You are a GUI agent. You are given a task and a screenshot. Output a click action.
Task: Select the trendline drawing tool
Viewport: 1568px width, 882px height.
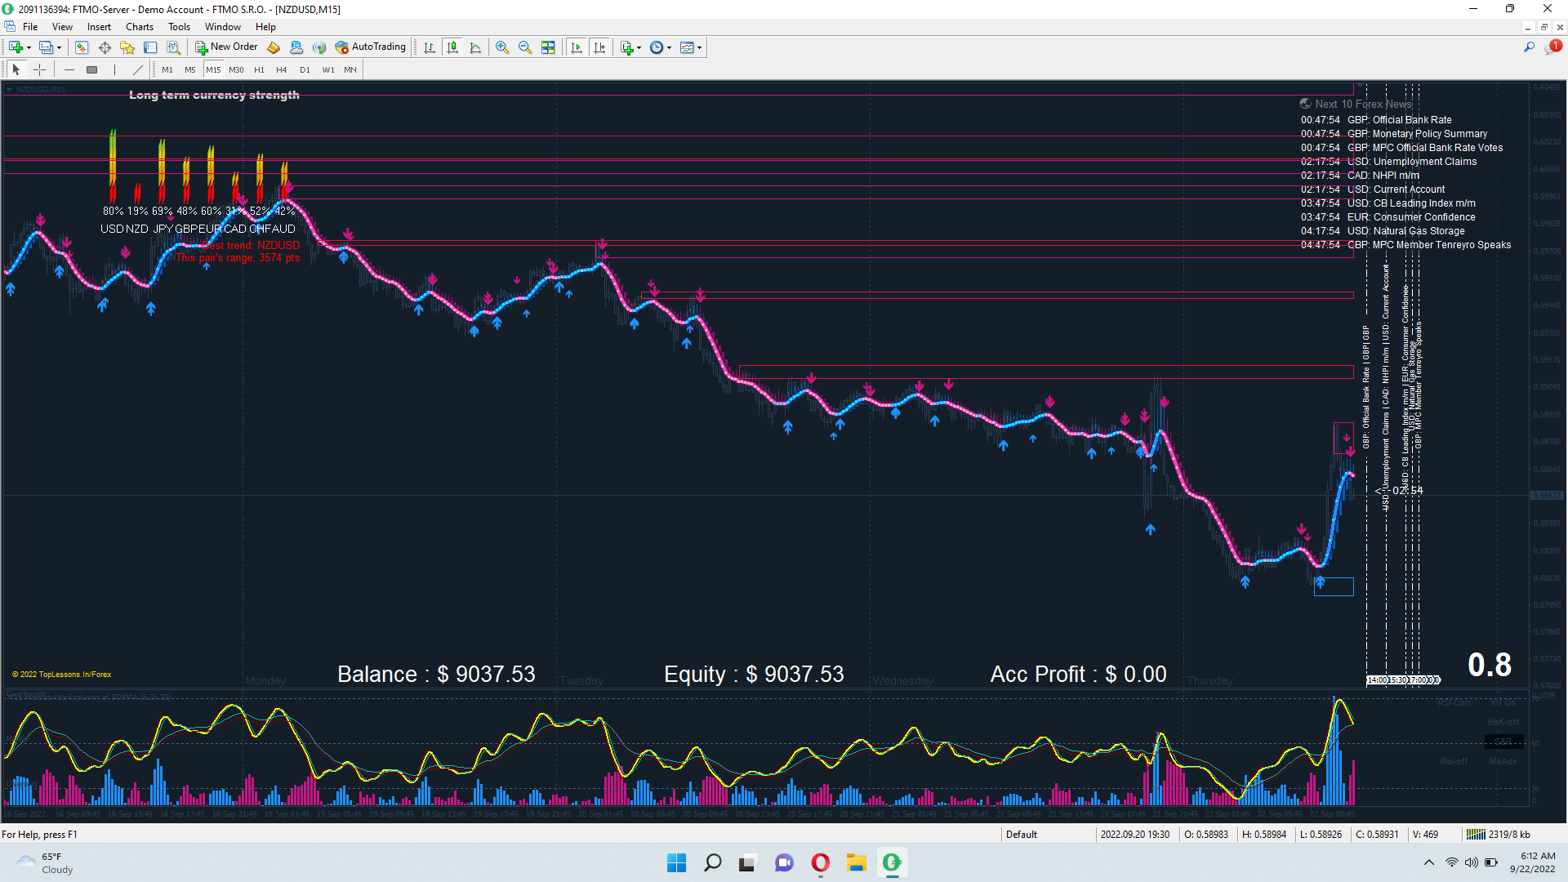pos(138,69)
